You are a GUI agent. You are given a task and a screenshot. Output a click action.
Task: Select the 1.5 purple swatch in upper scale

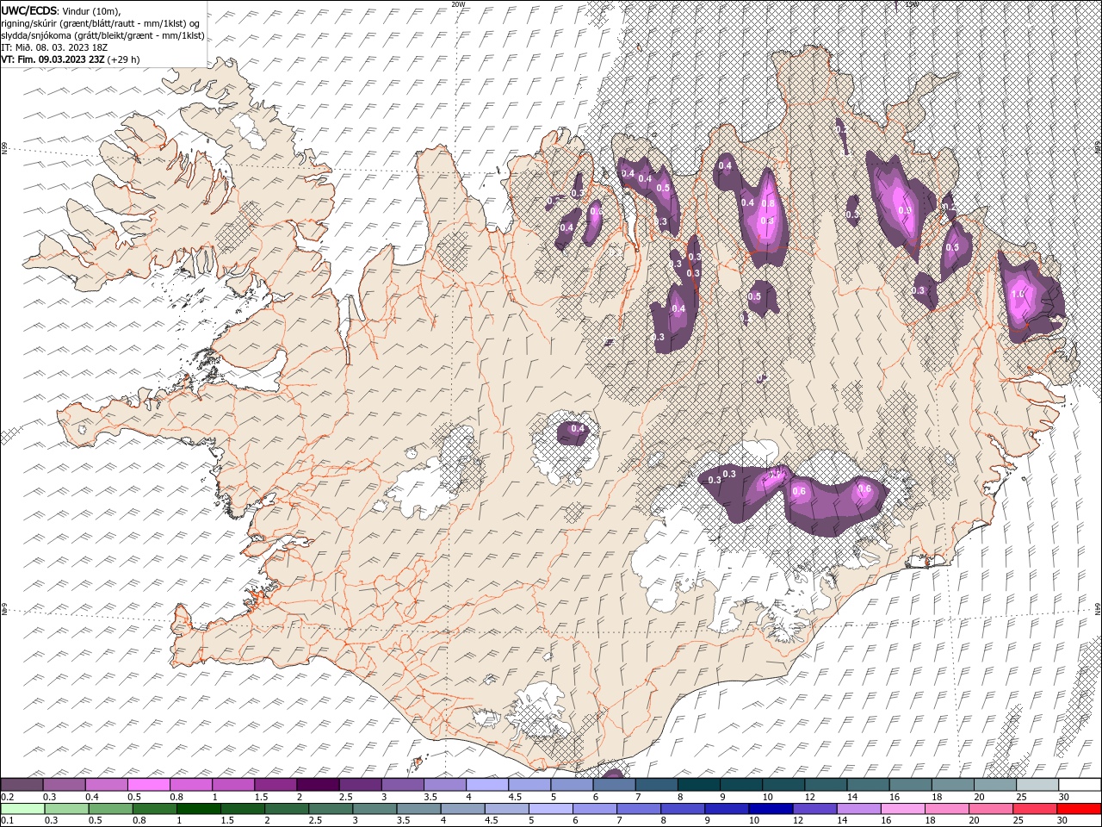click(275, 784)
